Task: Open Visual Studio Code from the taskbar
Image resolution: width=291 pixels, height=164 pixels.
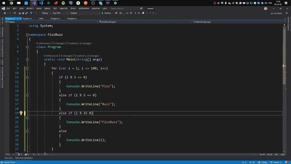Action: [41, 3]
